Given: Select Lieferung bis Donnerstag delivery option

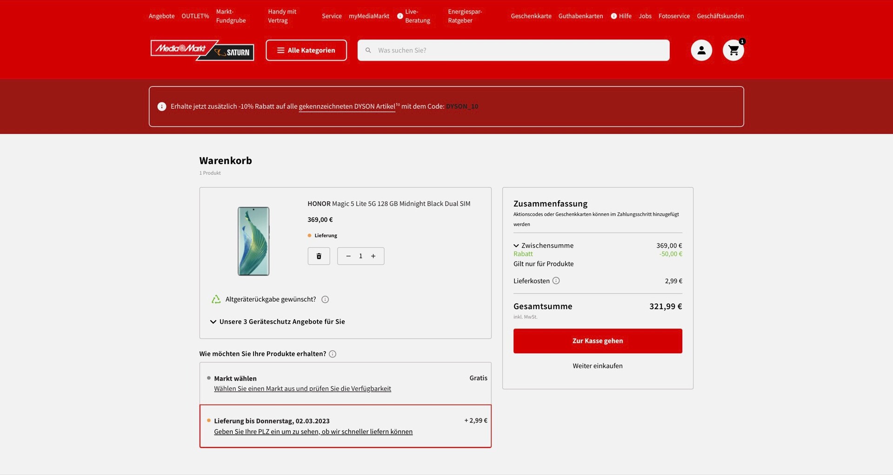Looking at the screenshot, I should coord(346,426).
